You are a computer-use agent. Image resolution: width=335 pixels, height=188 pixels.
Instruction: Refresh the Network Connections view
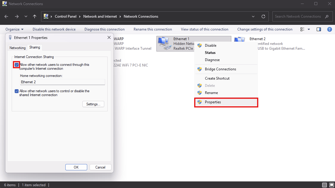(263, 16)
